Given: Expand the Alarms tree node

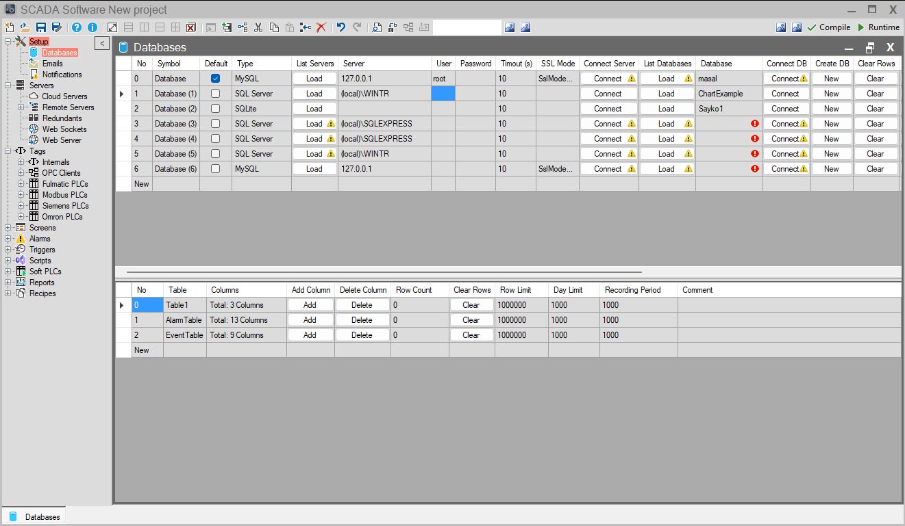Looking at the screenshot, I should [8, 239].
